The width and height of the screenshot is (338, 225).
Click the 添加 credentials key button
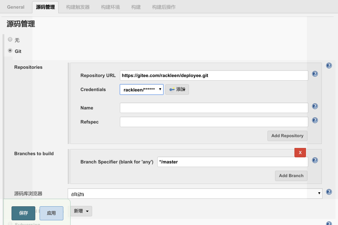(177, 89)
